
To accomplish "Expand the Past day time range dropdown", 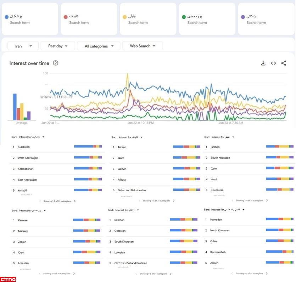I will pos(58,46).
